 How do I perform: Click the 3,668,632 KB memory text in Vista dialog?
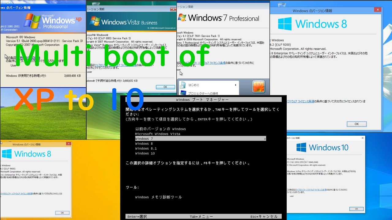coord(130,81)
